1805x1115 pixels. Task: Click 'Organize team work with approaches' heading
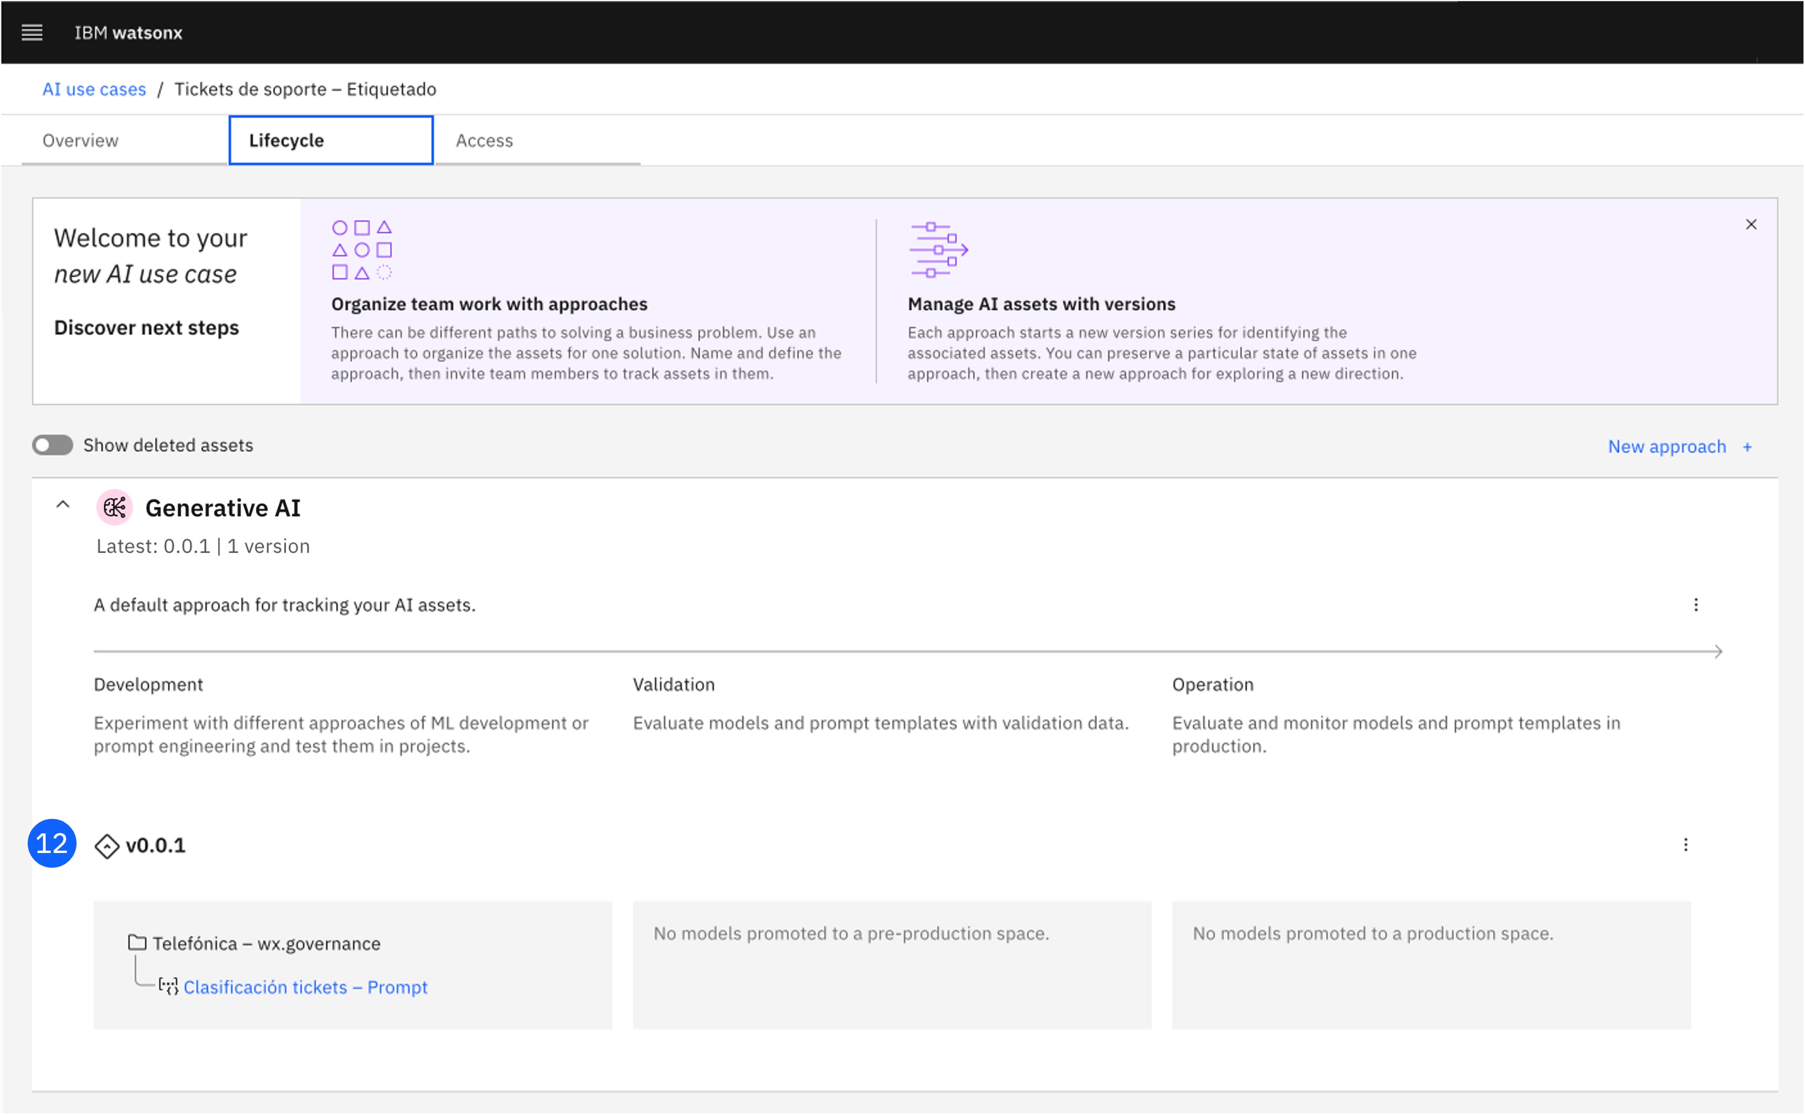[x=490, y=304]
